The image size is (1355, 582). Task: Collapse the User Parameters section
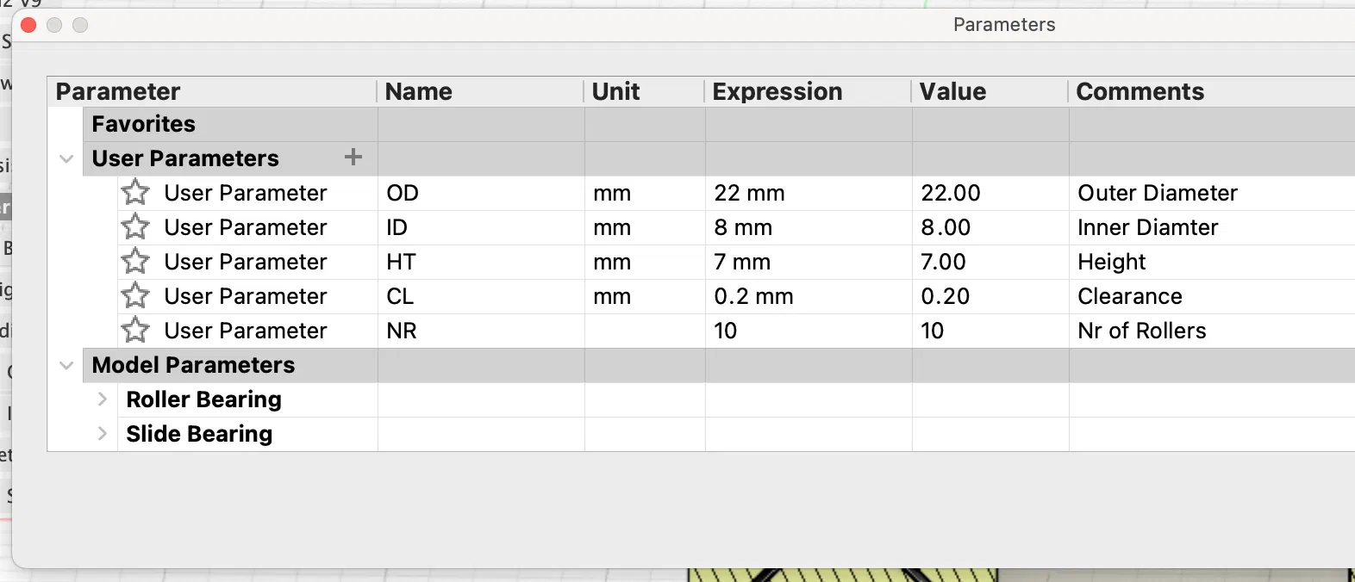tap(66, 158)
